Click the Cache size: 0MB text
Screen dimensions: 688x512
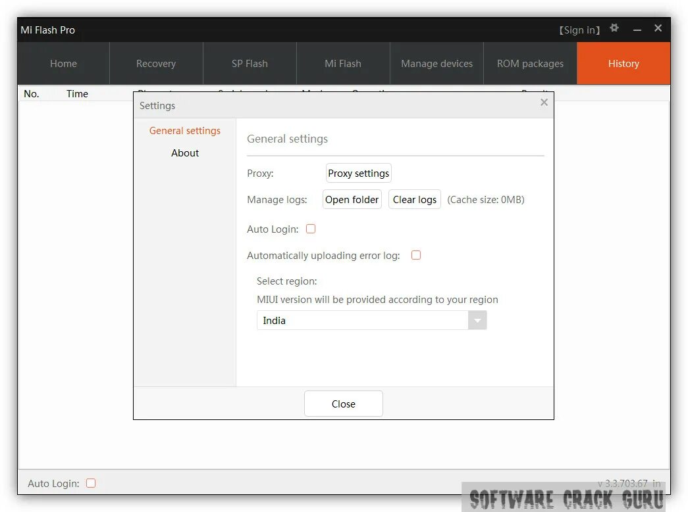[x=486, y=200]
